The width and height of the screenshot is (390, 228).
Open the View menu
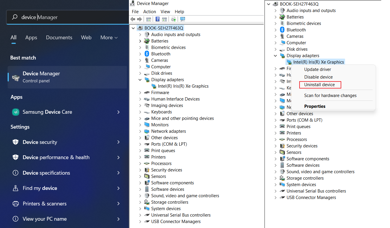(x=165, y=12)
